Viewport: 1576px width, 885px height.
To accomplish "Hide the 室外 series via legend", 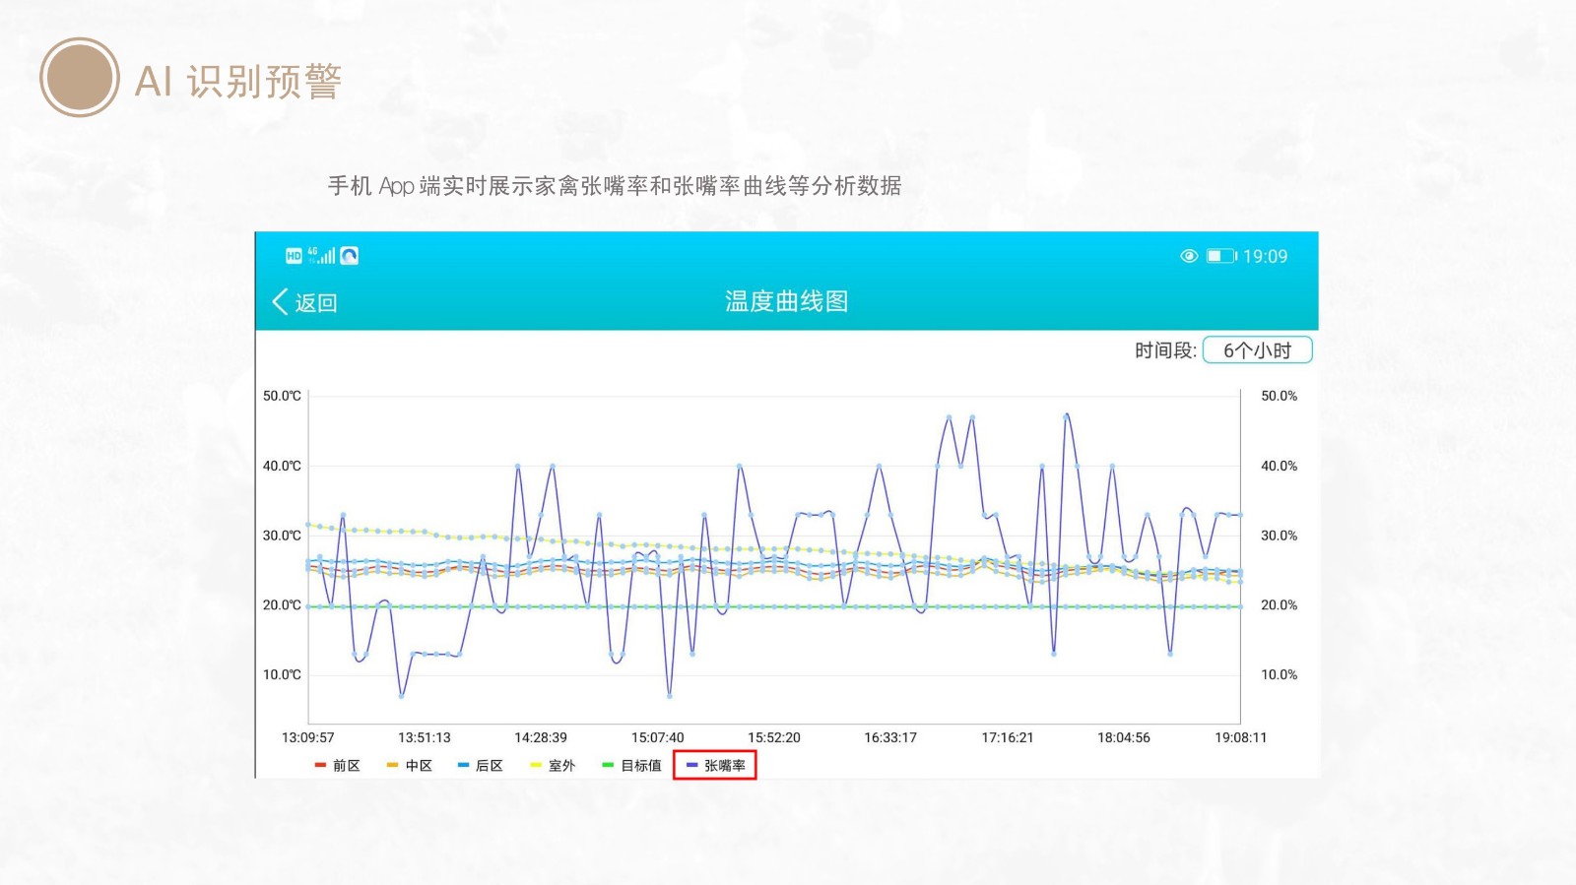I will [553, 766].
